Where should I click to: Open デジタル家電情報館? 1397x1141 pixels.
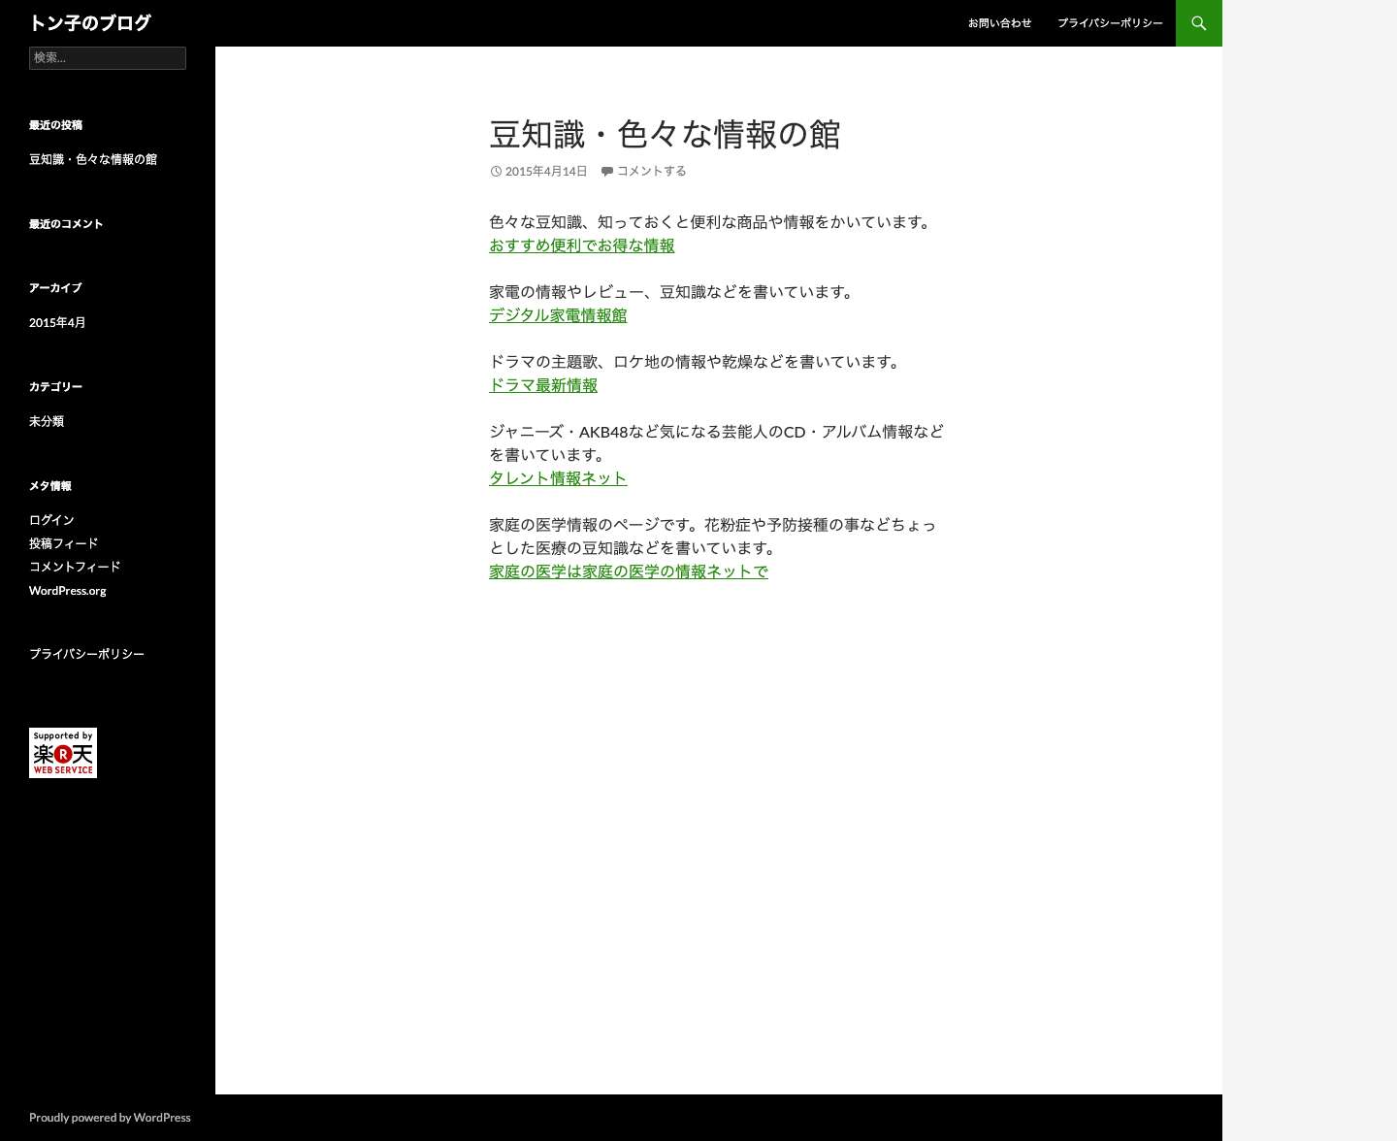click(x=558, y=315)
